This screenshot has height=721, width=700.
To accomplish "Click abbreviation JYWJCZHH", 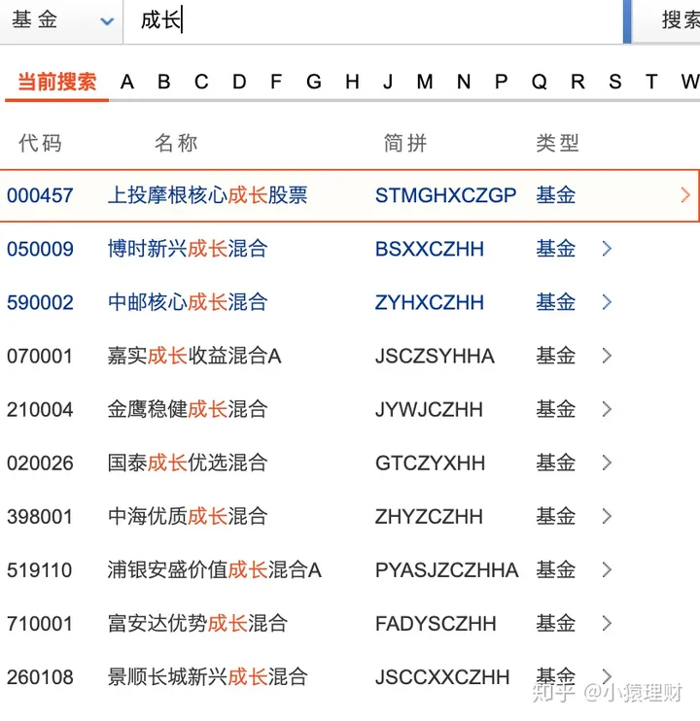I will tap(429, 410).
